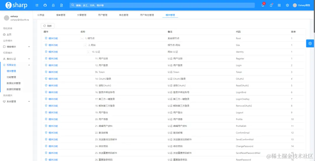
Task: Click user avatar next to Osharp预览
Action: (x=295, y=5)
